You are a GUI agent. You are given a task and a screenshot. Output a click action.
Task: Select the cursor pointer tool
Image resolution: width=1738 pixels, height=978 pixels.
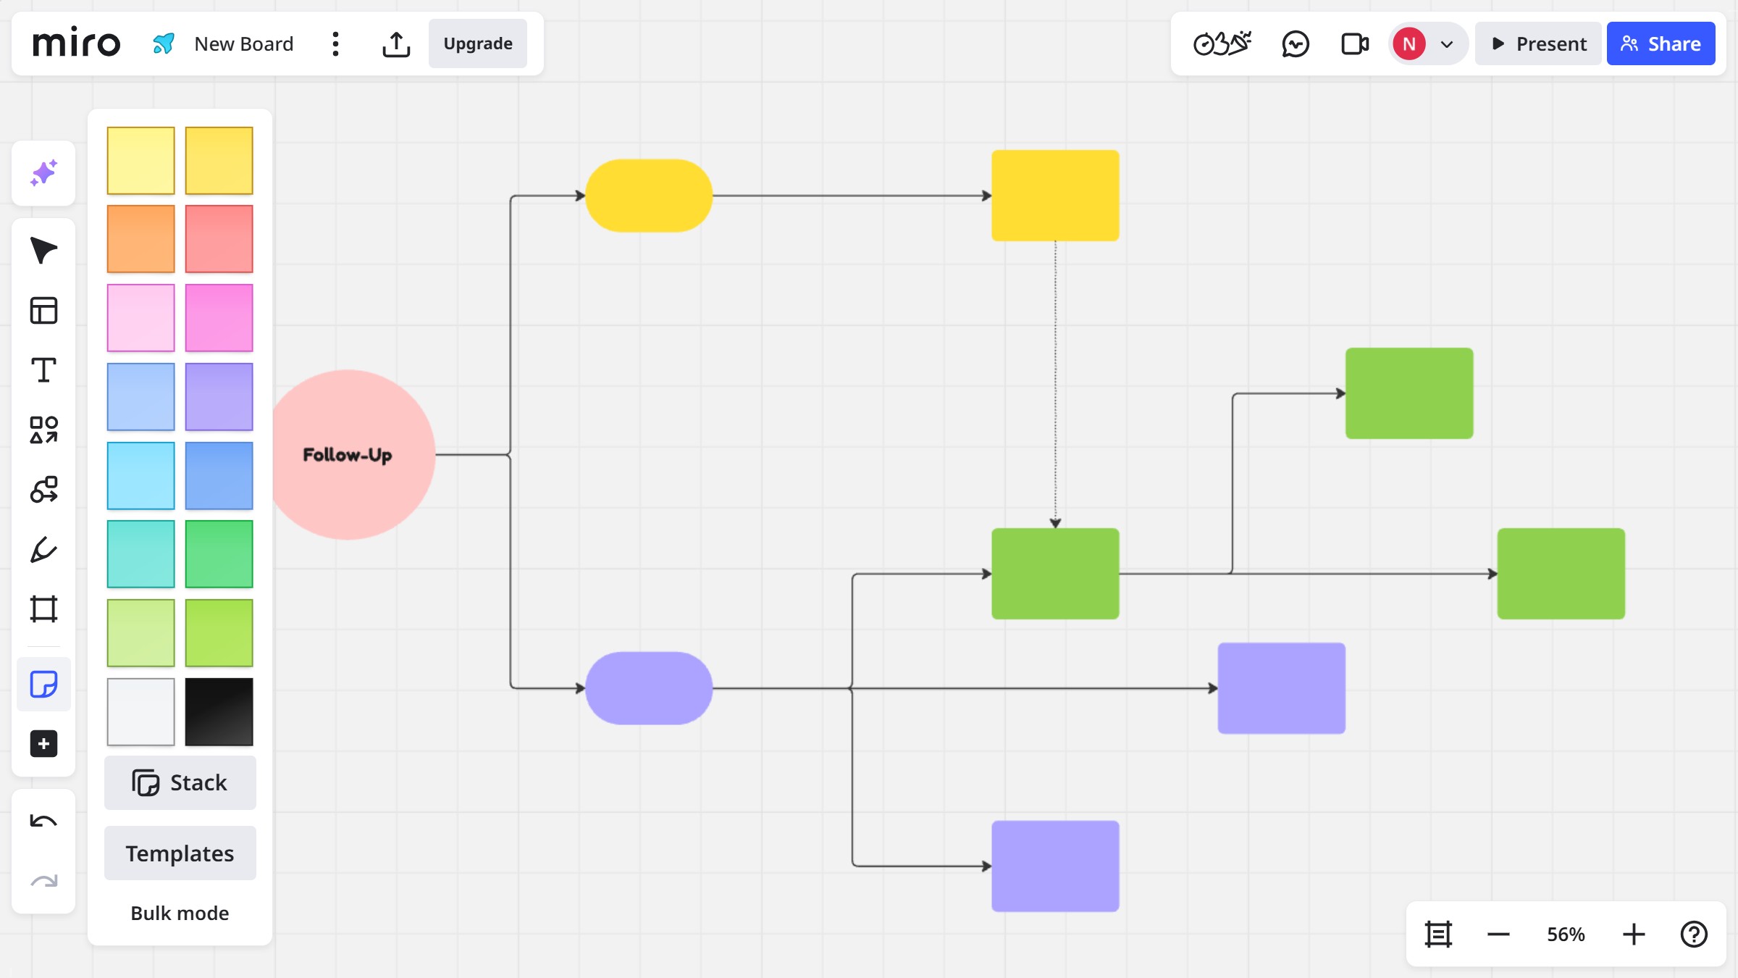(43, 251)
